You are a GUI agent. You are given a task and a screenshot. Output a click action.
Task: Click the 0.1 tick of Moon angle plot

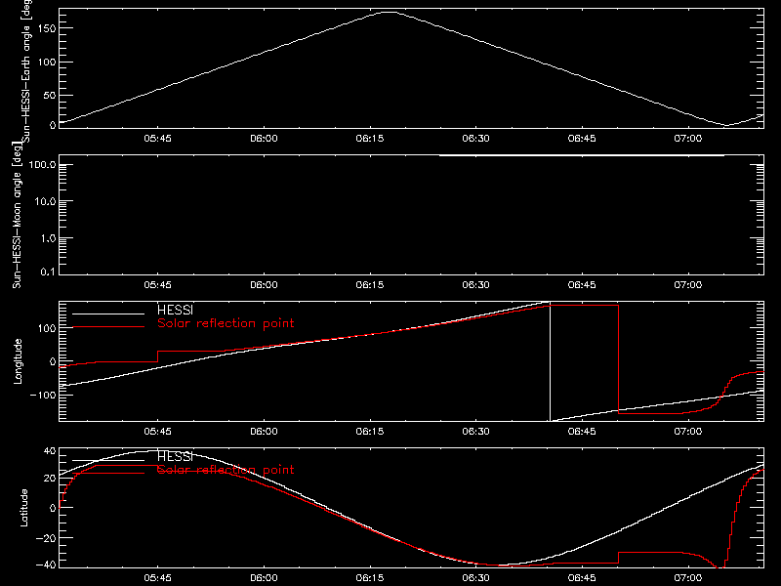(x=48, y=272)
